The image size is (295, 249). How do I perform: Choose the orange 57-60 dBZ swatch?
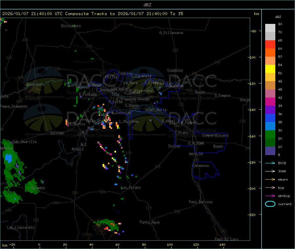coord(270,53)
